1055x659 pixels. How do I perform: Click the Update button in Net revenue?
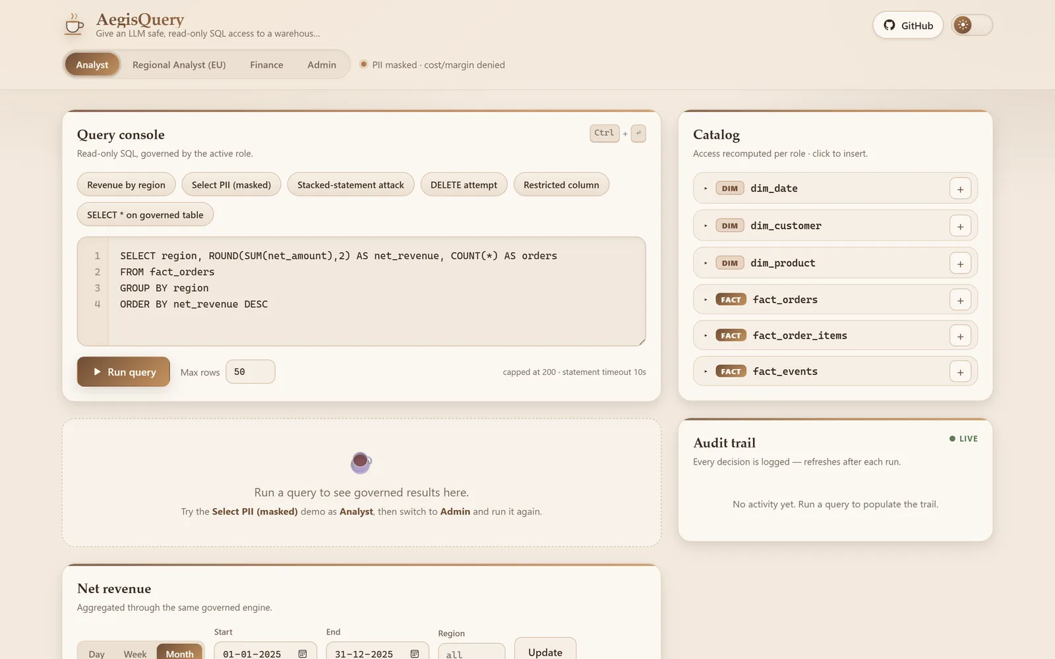point(545,649)
